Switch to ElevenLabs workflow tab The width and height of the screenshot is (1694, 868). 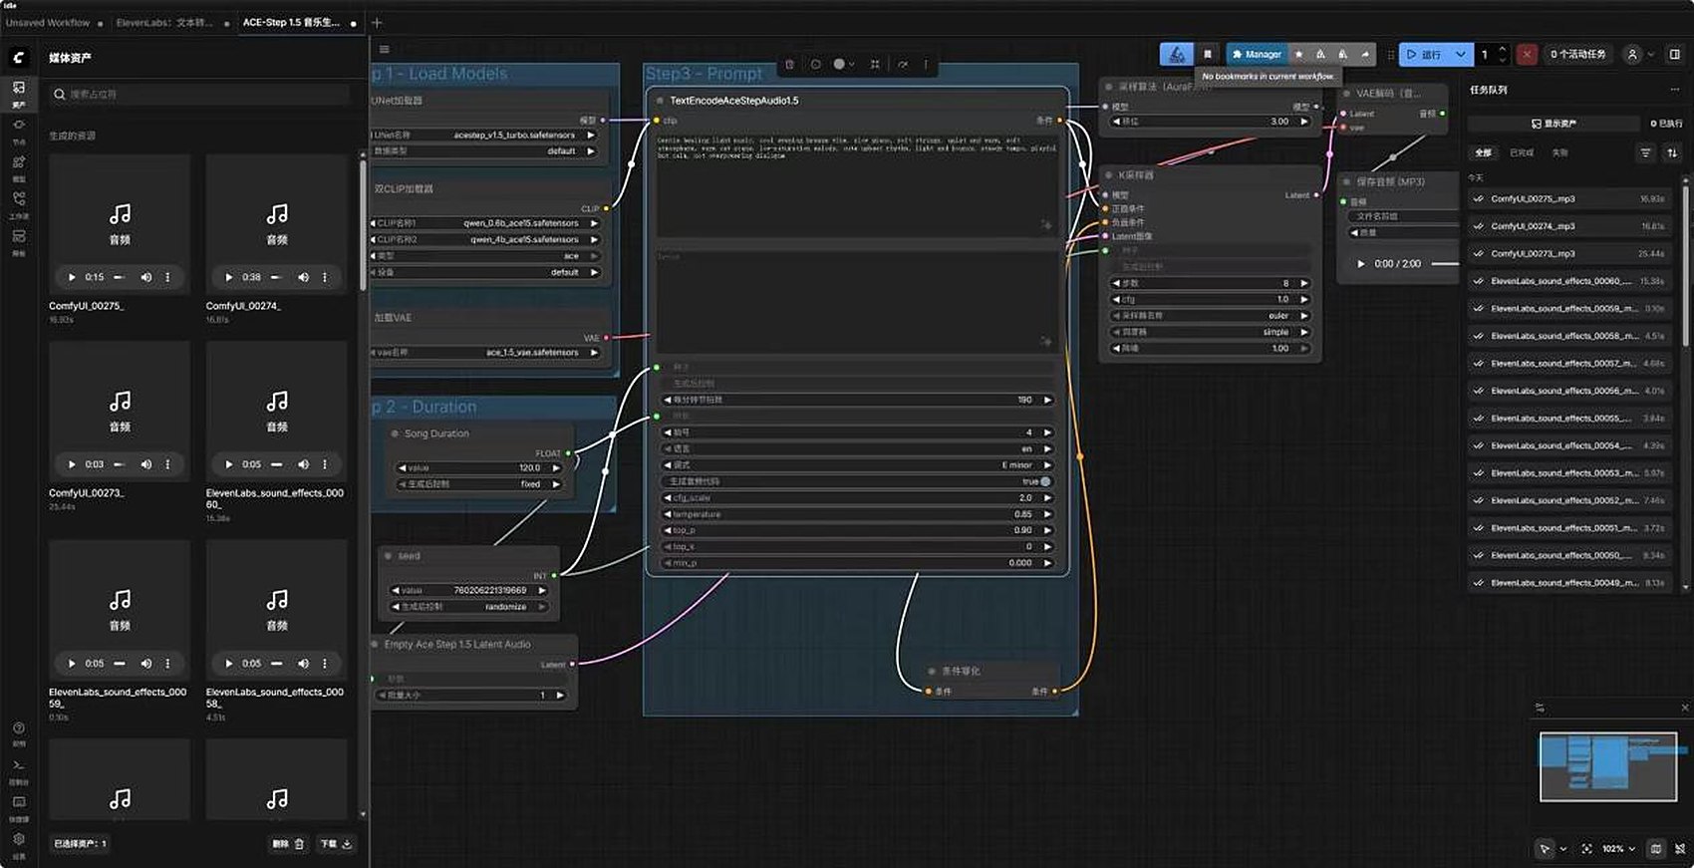point(164,22)
